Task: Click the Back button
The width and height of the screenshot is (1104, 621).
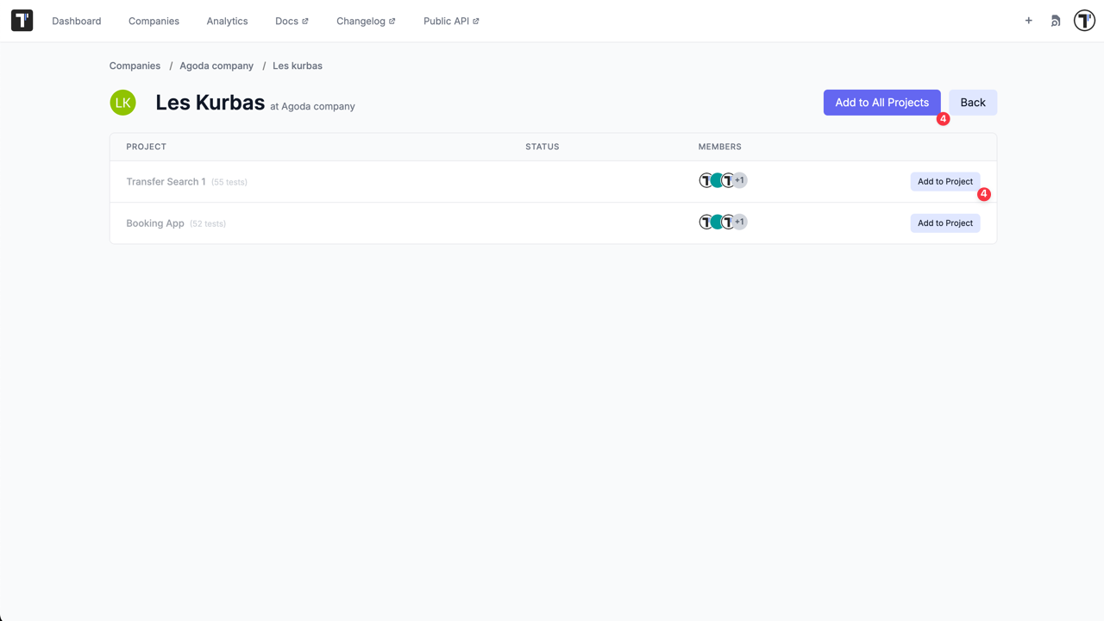Action: [x=972, y=102]
